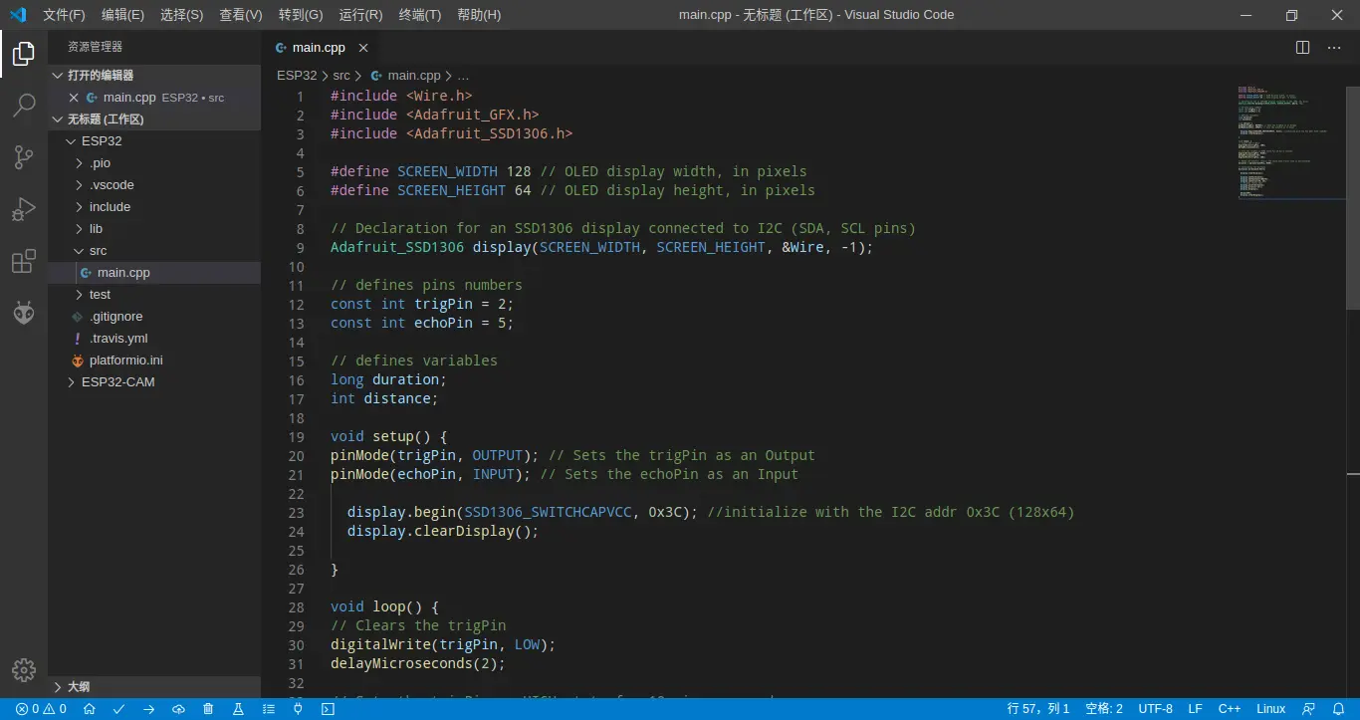Click line number 19 in the gutter
Screen dimensions: 1360x720
tap(297, 437)
